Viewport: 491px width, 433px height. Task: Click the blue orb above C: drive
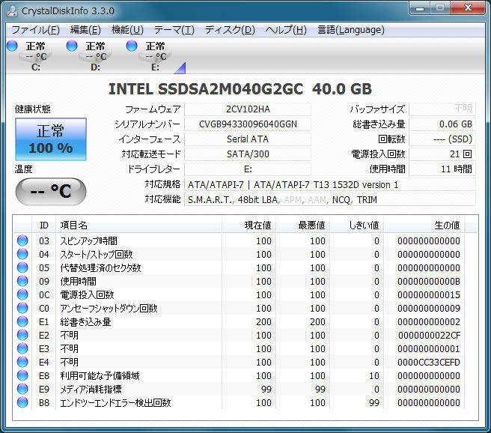tap(12, 46)
